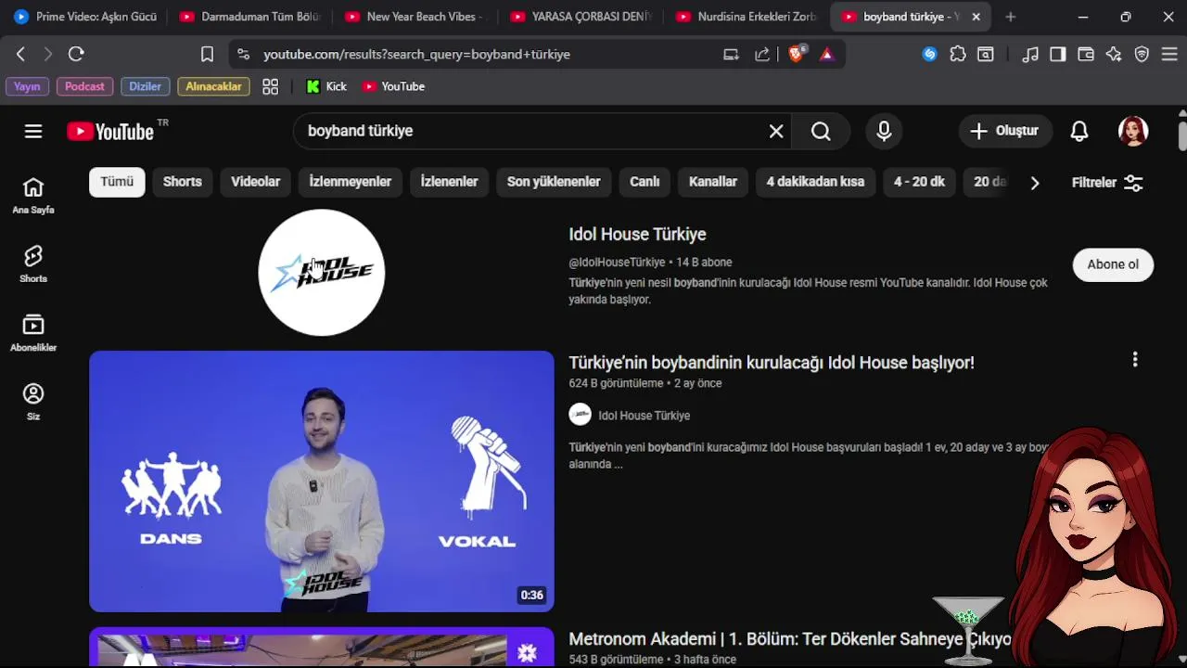Select the İzlenmeyenler filter chip
This screenshot has height=668, width=1187.
[351, 182]
